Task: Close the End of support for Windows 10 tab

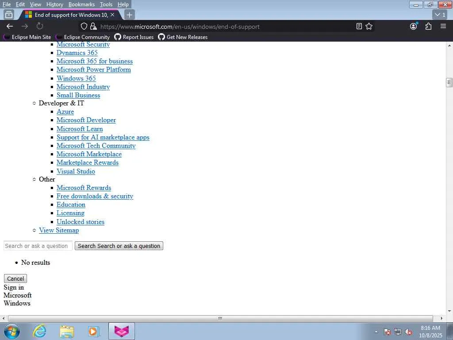Action: (x=112, y=15)
